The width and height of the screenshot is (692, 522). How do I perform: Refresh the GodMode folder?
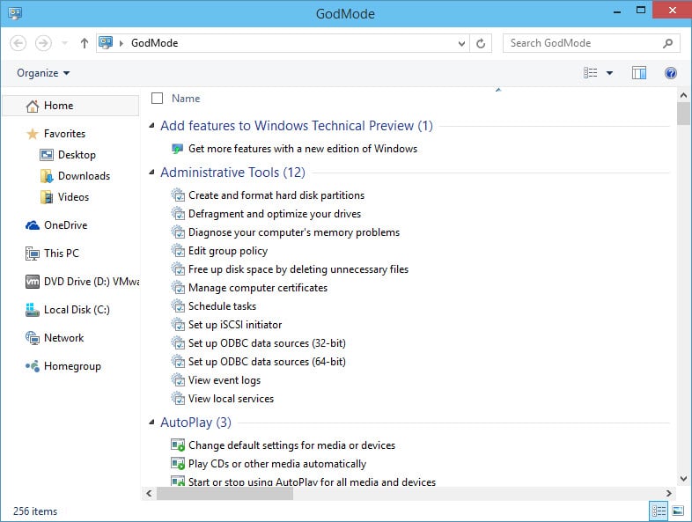[481, 43]
